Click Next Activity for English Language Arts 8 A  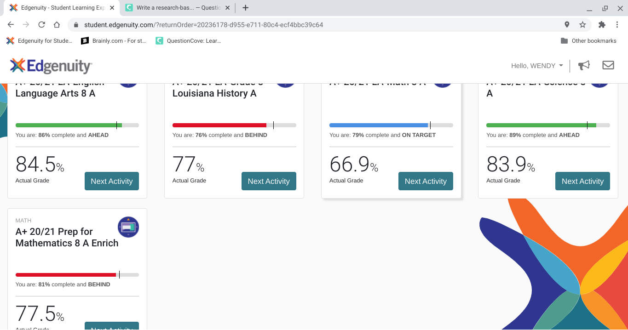[x=112, y=181]
